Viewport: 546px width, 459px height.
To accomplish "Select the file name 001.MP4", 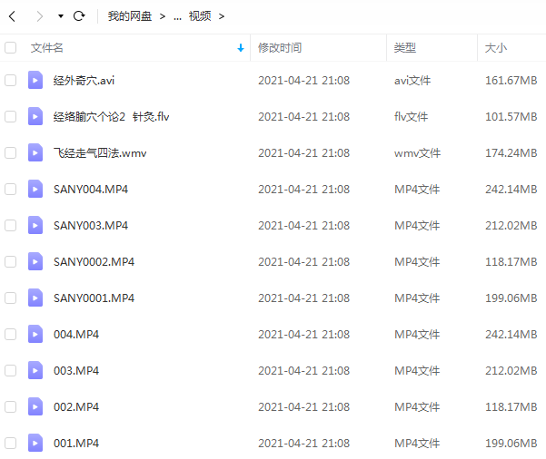I will click(x=76, y=444).
